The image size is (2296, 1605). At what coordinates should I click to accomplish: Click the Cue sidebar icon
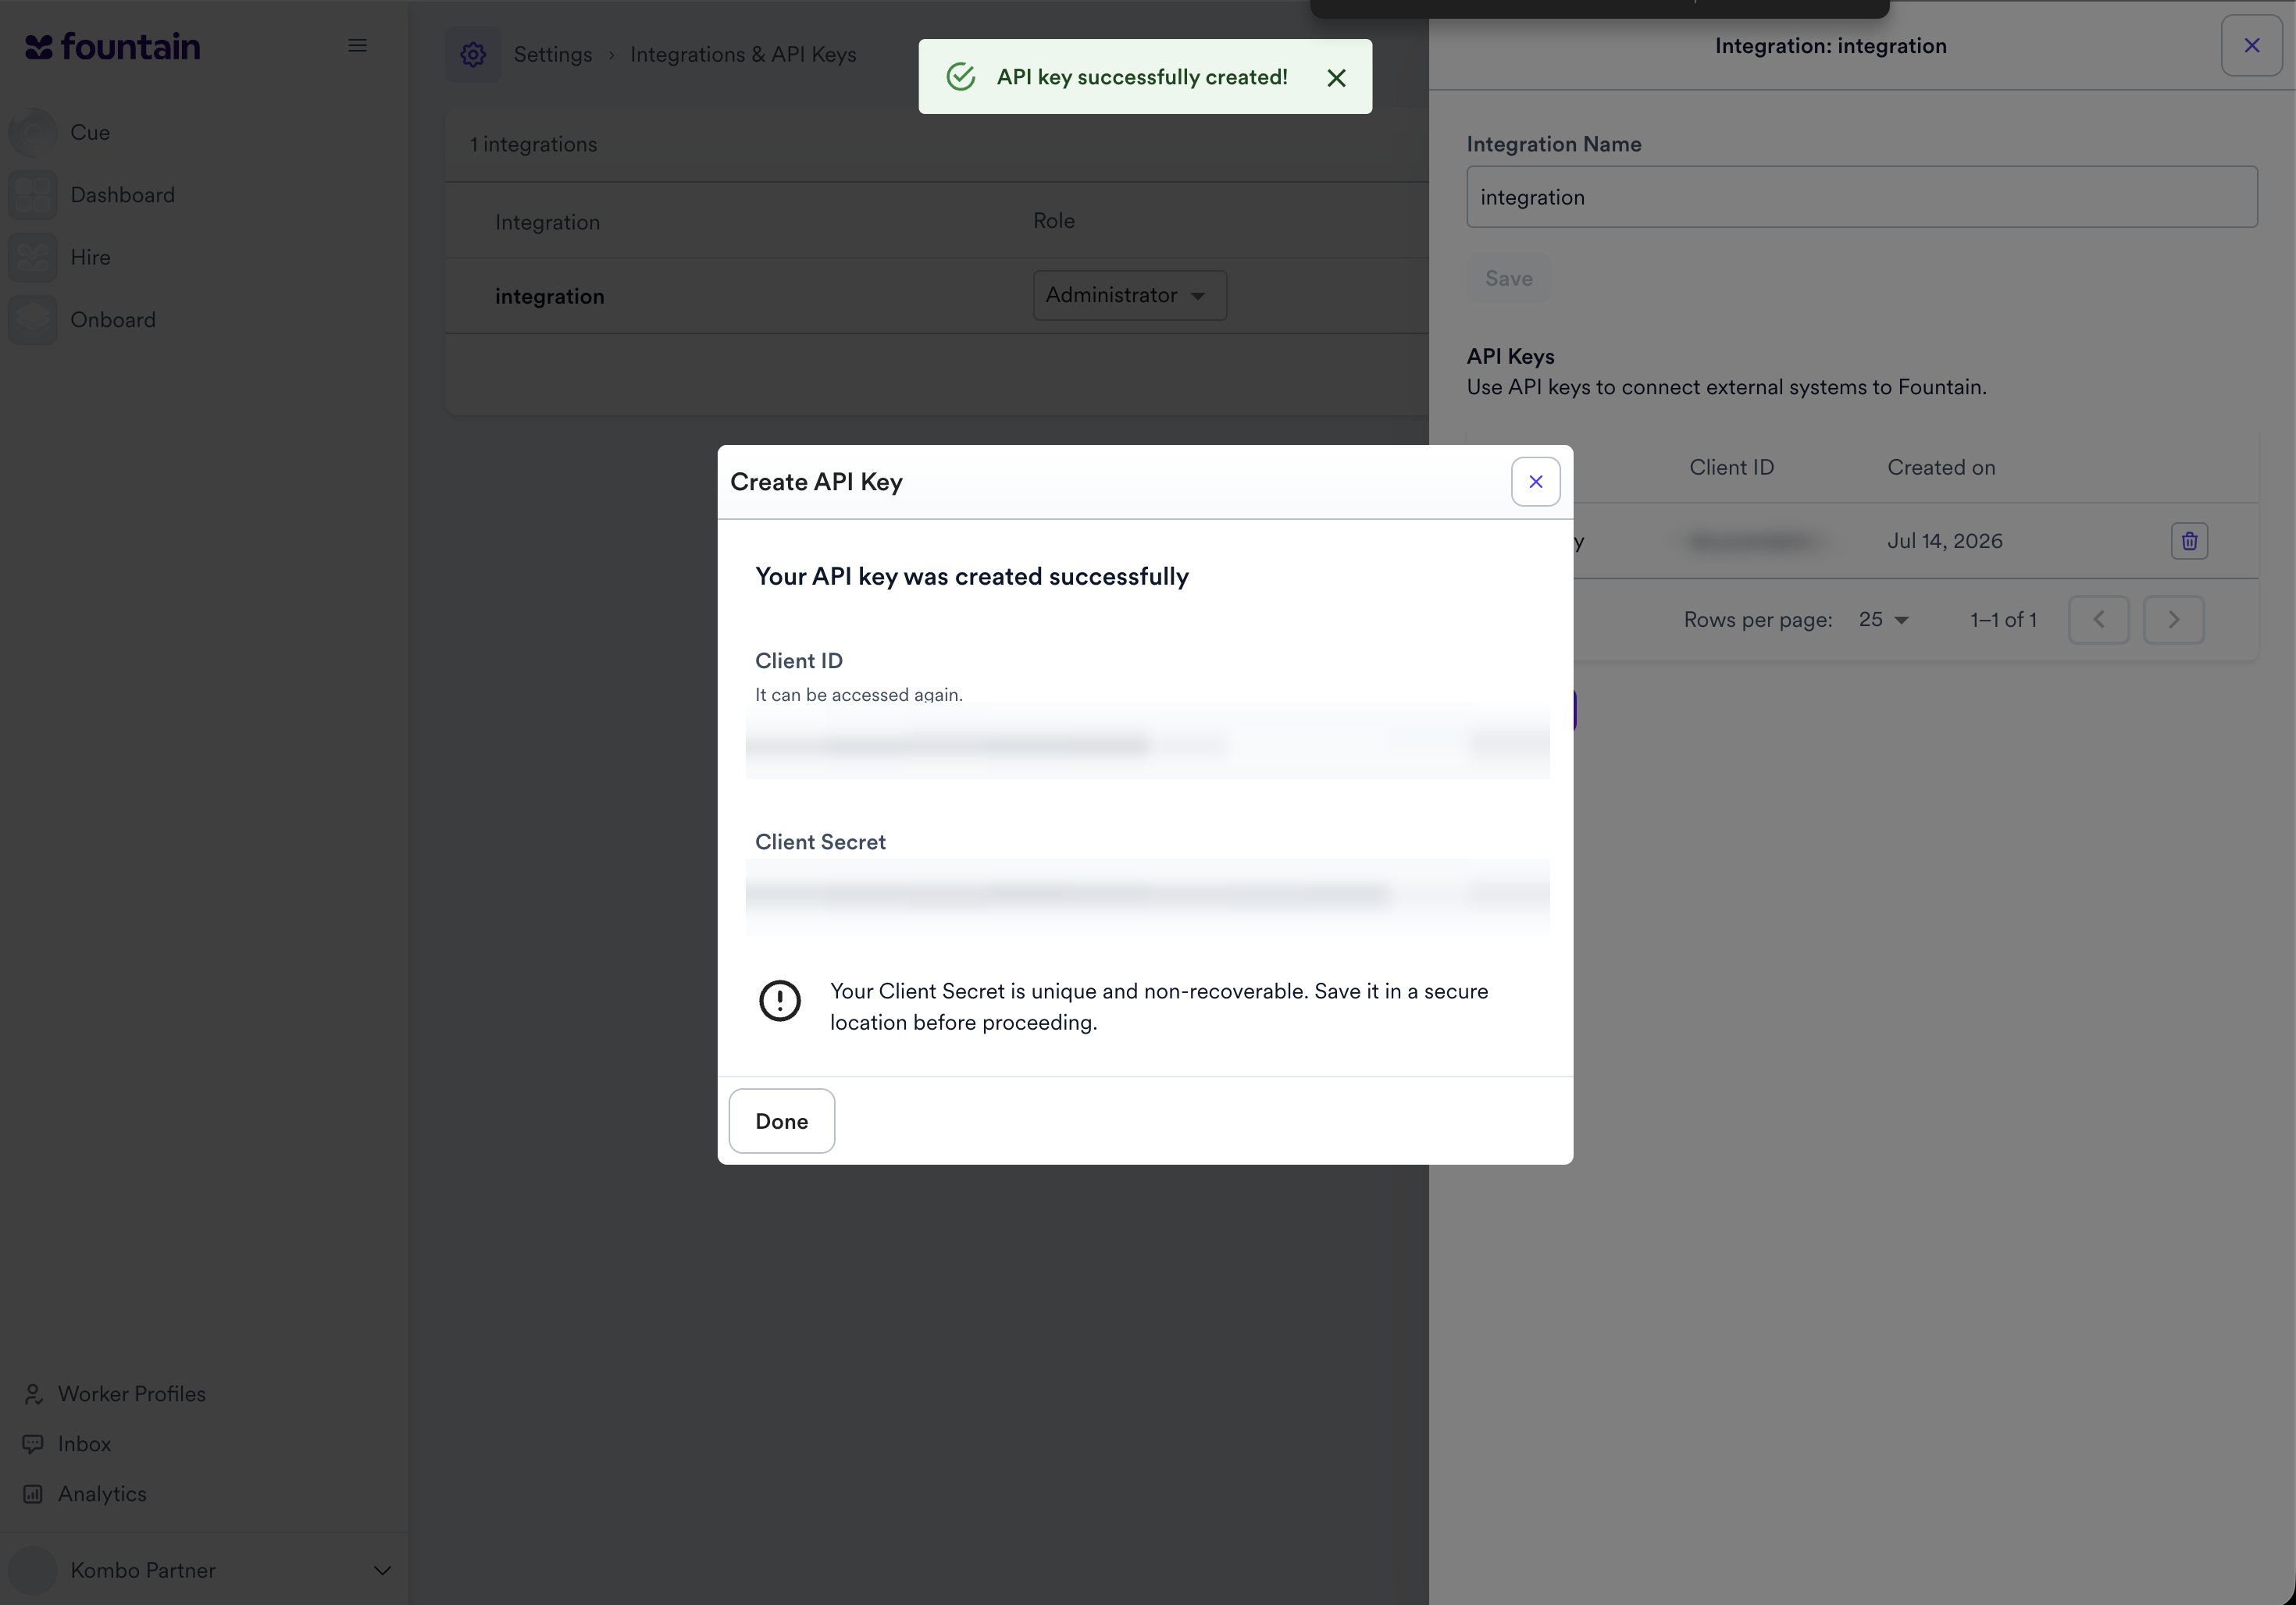point(33,132)
